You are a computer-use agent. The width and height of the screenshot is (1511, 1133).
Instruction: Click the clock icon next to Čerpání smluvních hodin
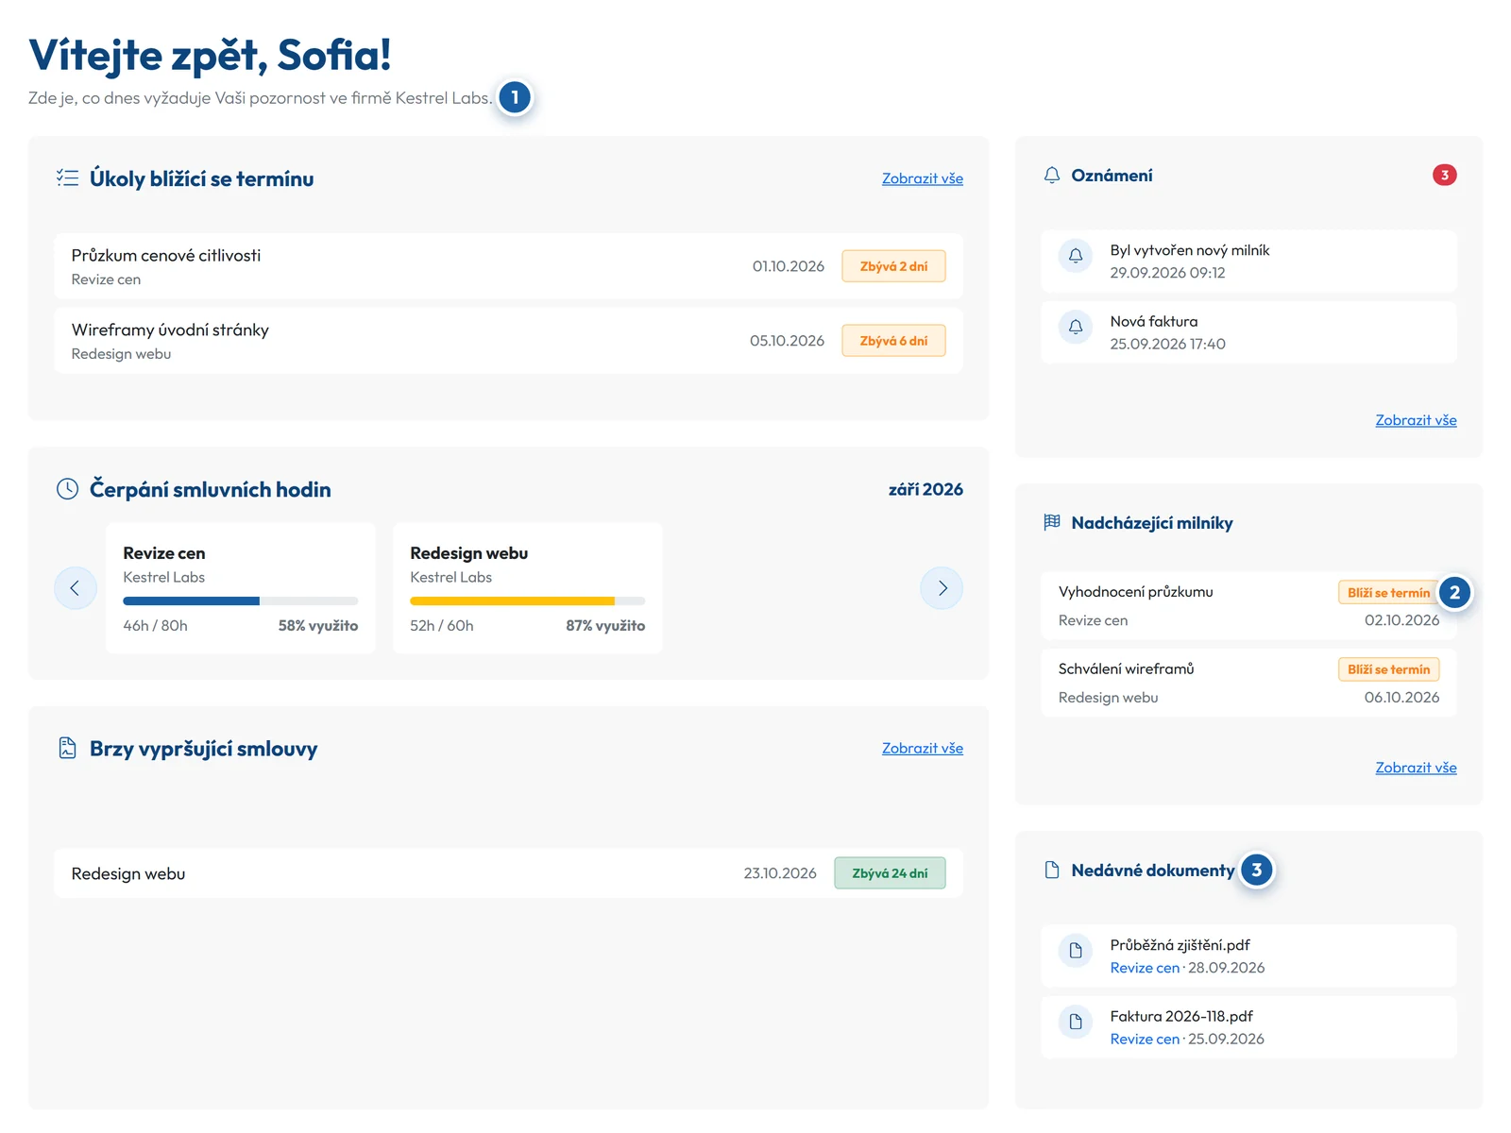pyautogui.click(x=67, y=489)
